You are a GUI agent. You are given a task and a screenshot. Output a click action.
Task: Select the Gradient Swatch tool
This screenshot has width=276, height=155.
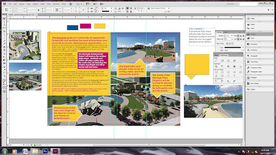click(x=4, y=60)
